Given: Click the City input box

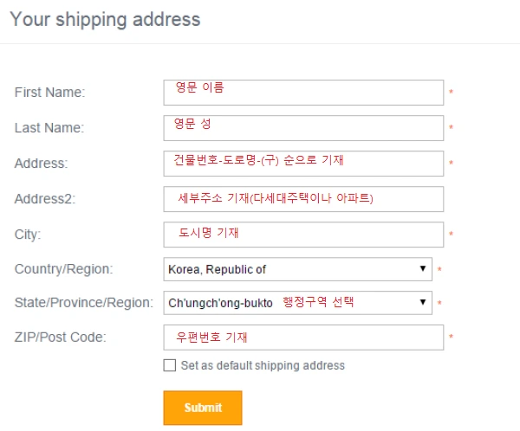Looking at the screenshot, I should point(303,235).
